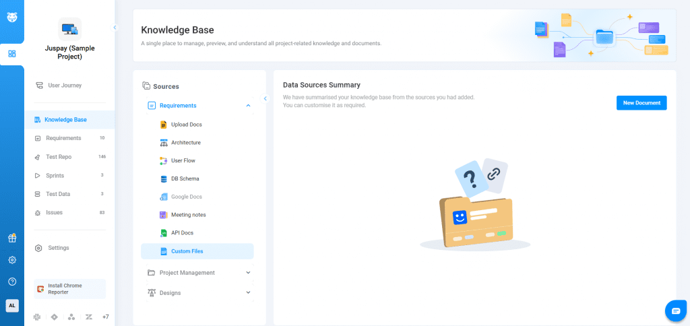Open the chat support bubble icon
Viewport: 690px width, 326px height.
(675, 310)
